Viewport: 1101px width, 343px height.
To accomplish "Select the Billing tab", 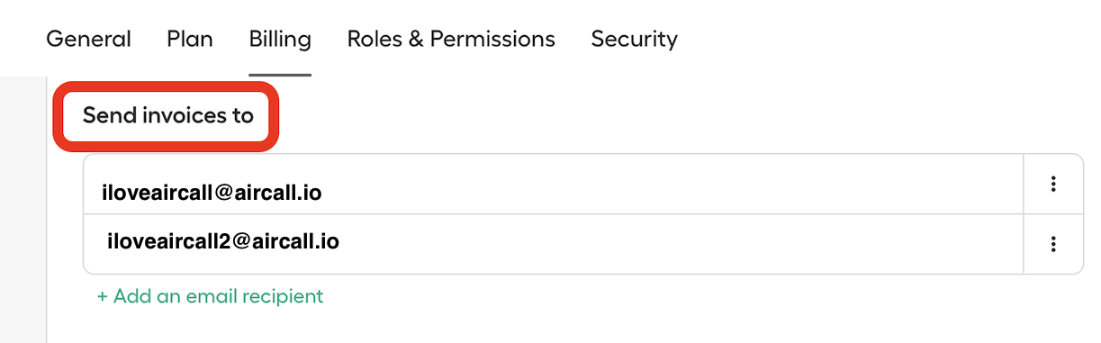I will (x=280, y=40).
